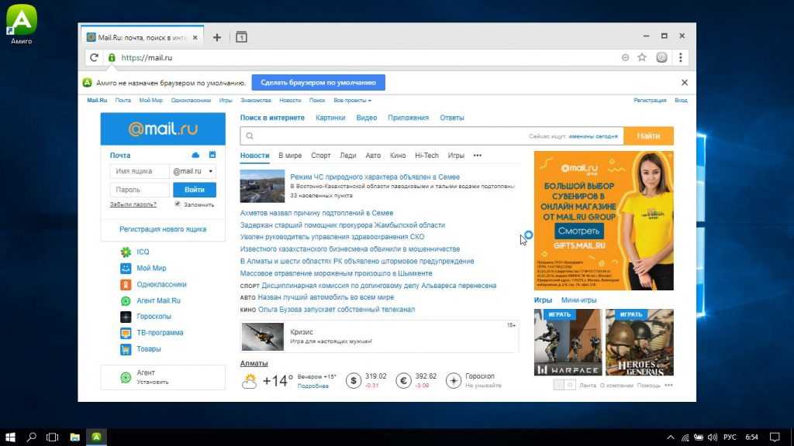The image size is (794, 446).
Task: Click the ICQ gear-flower icon in sidebar
Action: (126, 252)
